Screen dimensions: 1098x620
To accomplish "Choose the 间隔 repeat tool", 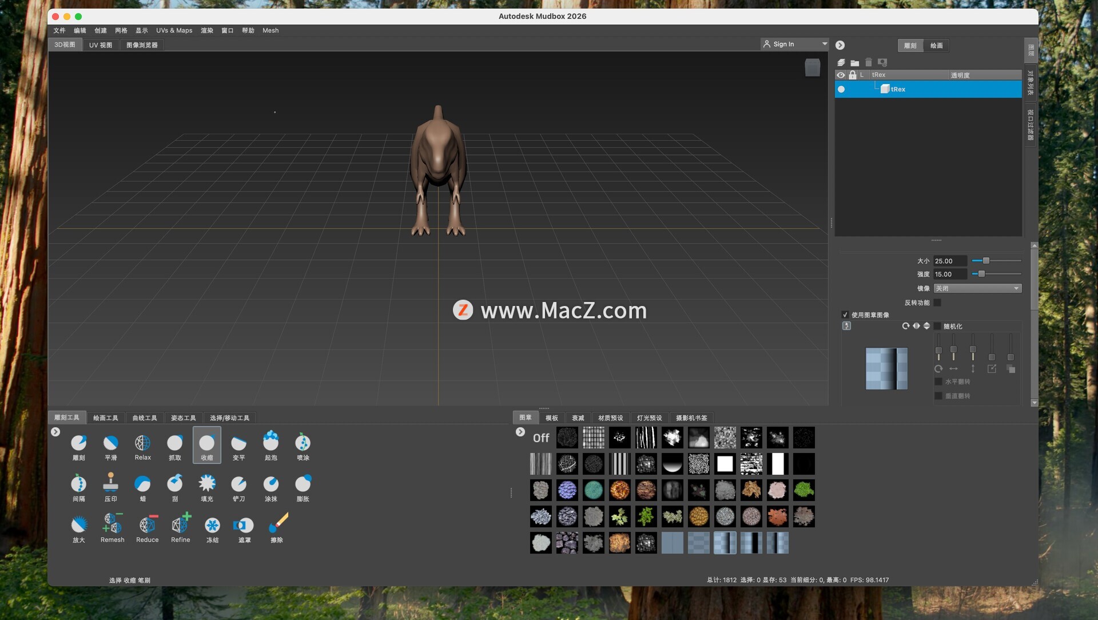I will pyautogui.click(x=79, y=488).
